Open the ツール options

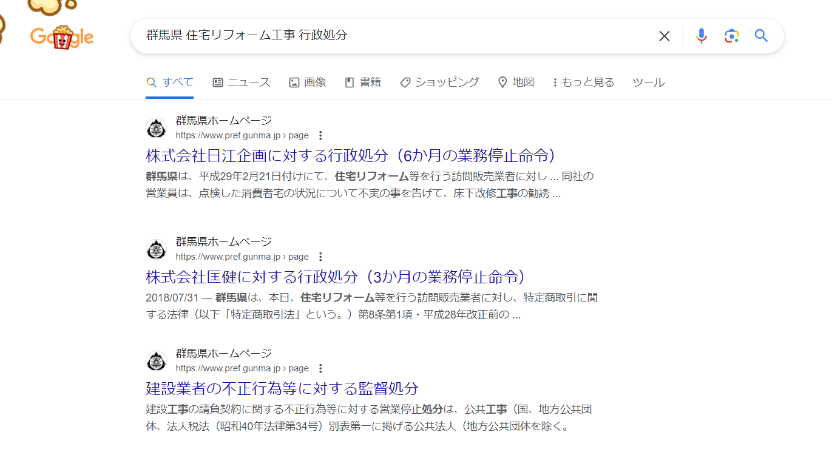click(649, 83)
